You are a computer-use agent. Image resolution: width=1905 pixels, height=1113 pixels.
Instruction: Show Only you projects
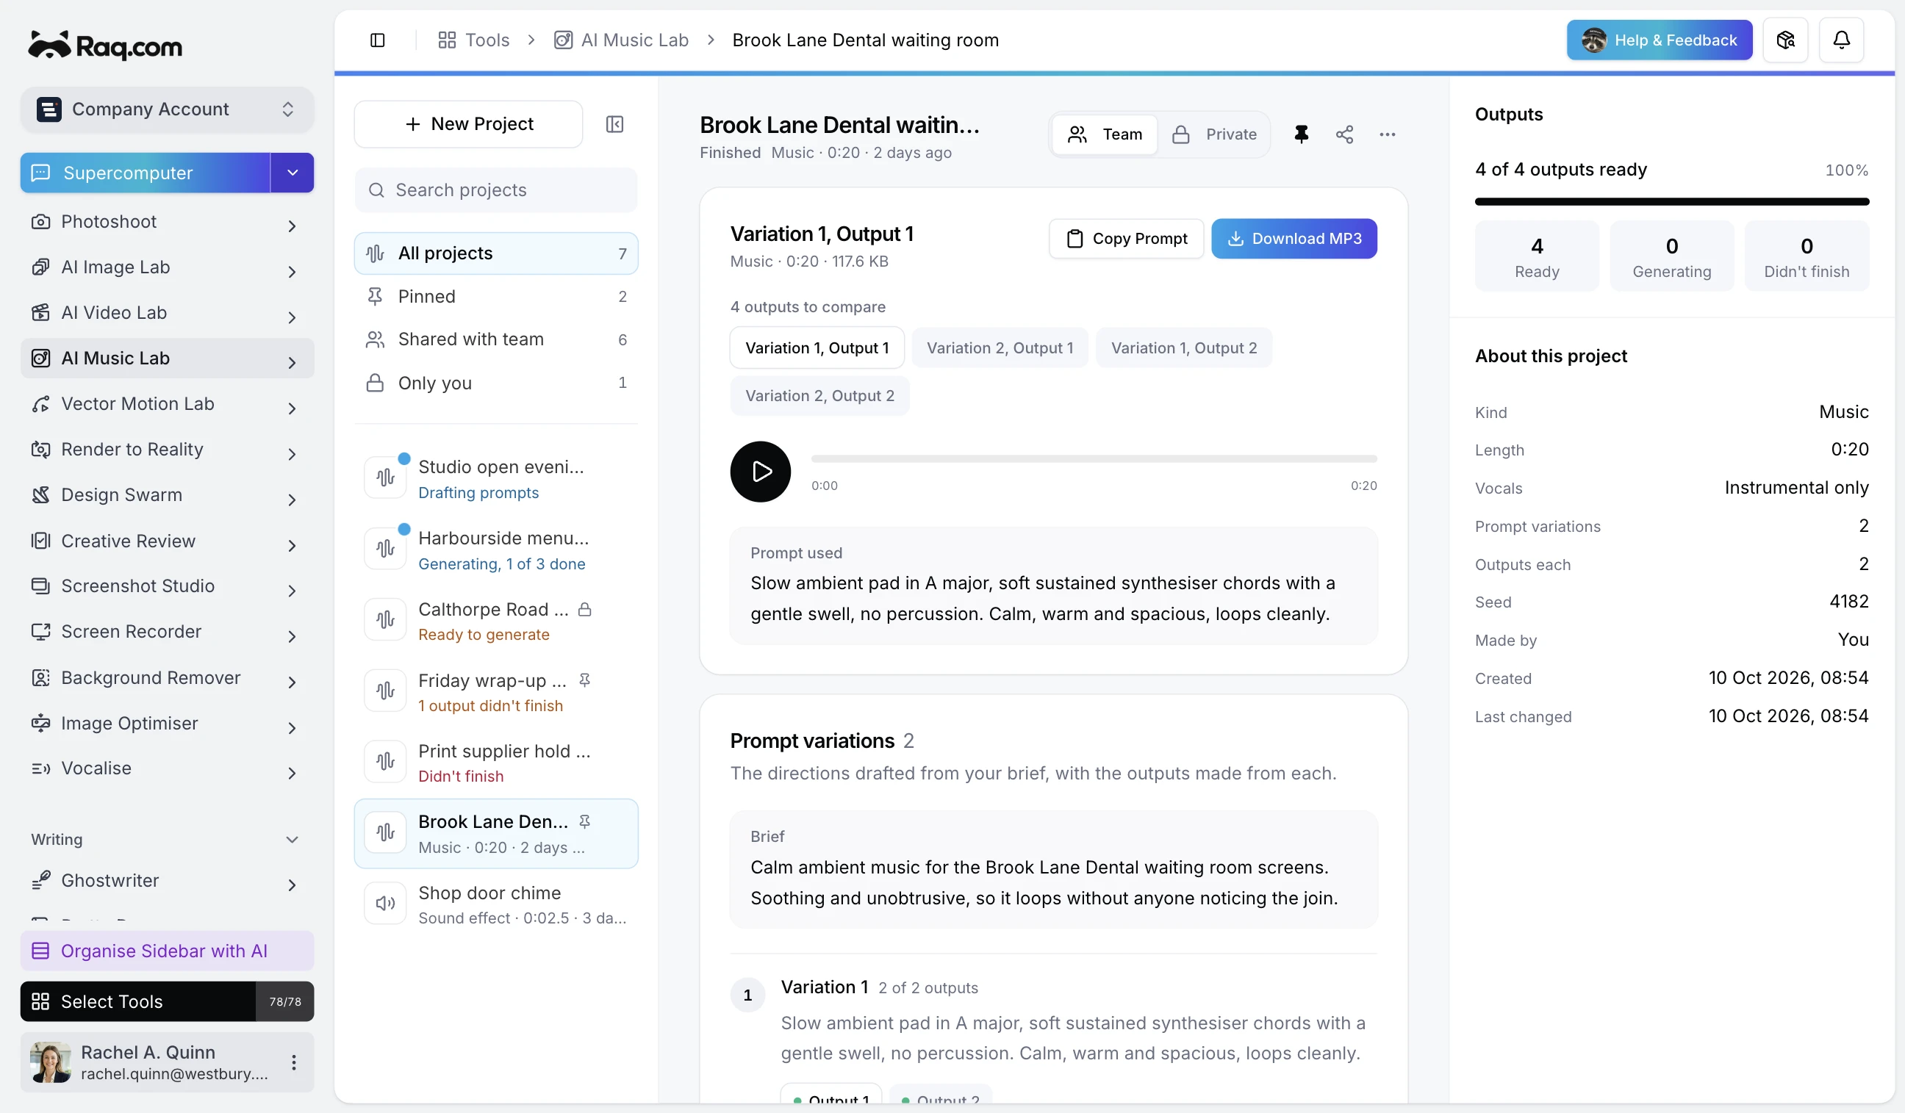click(496, 383)
